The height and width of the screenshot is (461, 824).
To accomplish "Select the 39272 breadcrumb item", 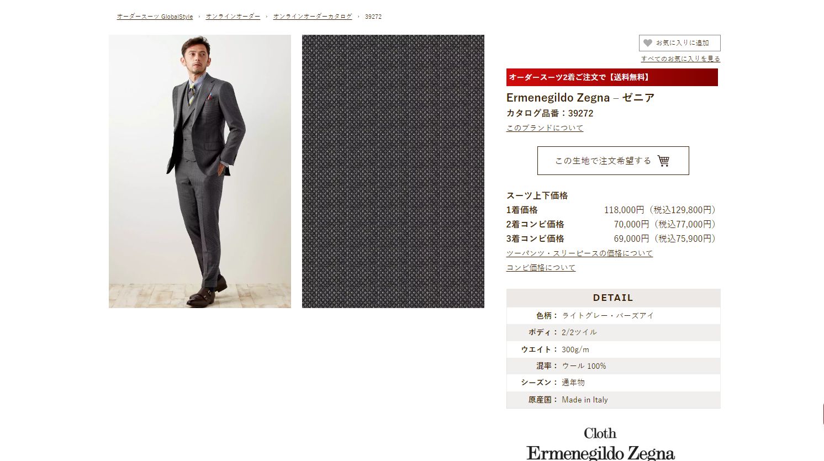I will click(373, 17).
